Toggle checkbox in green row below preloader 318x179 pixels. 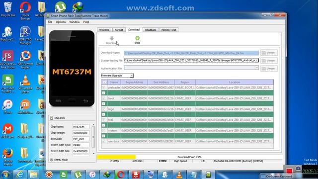(x=104, y=93)
